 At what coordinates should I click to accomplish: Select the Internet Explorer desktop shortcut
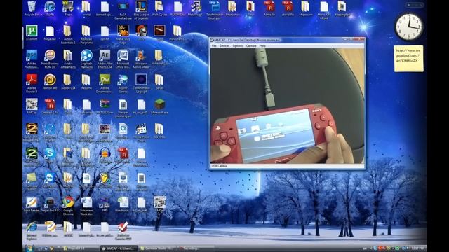32,230
